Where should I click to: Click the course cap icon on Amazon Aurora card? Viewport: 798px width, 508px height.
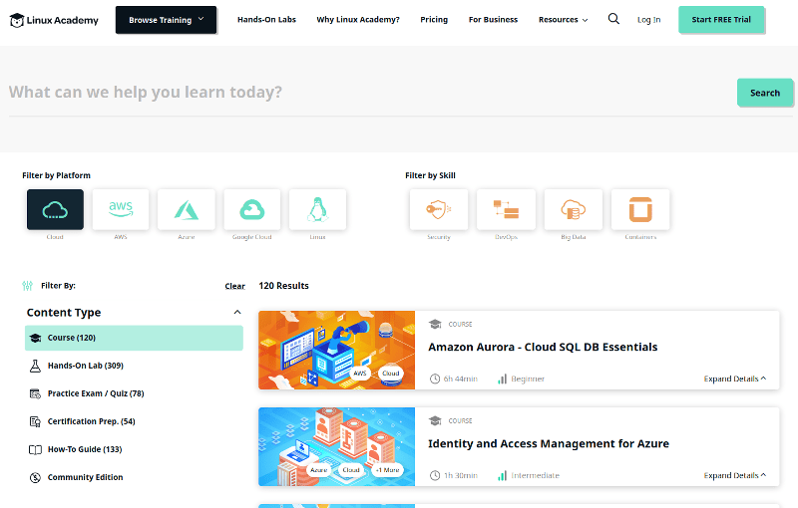[435, 324]
